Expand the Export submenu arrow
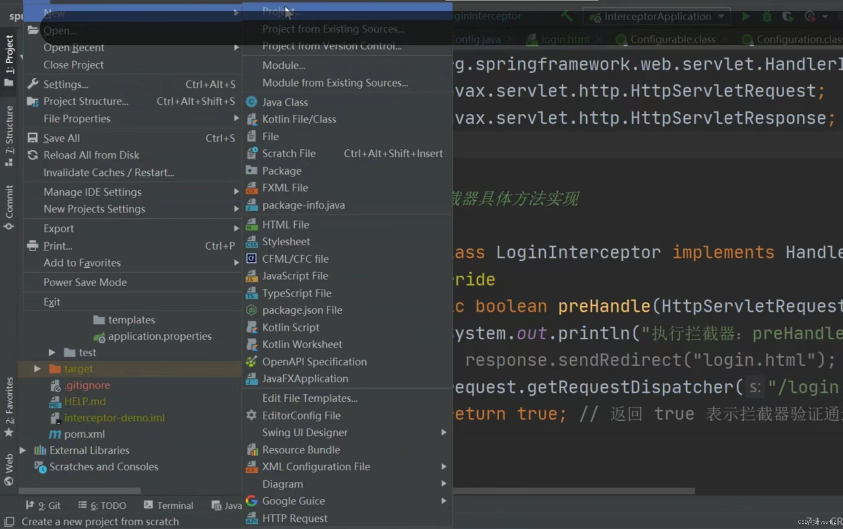Image resolution: width=843 pixels, height=529 pixels. [236, 228]
